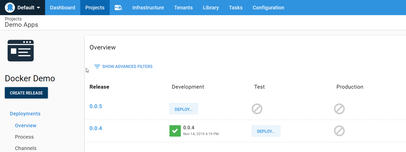Open the search projects icon in navbar
Viewport: 406px width, 152px height.
coord(118,8)
